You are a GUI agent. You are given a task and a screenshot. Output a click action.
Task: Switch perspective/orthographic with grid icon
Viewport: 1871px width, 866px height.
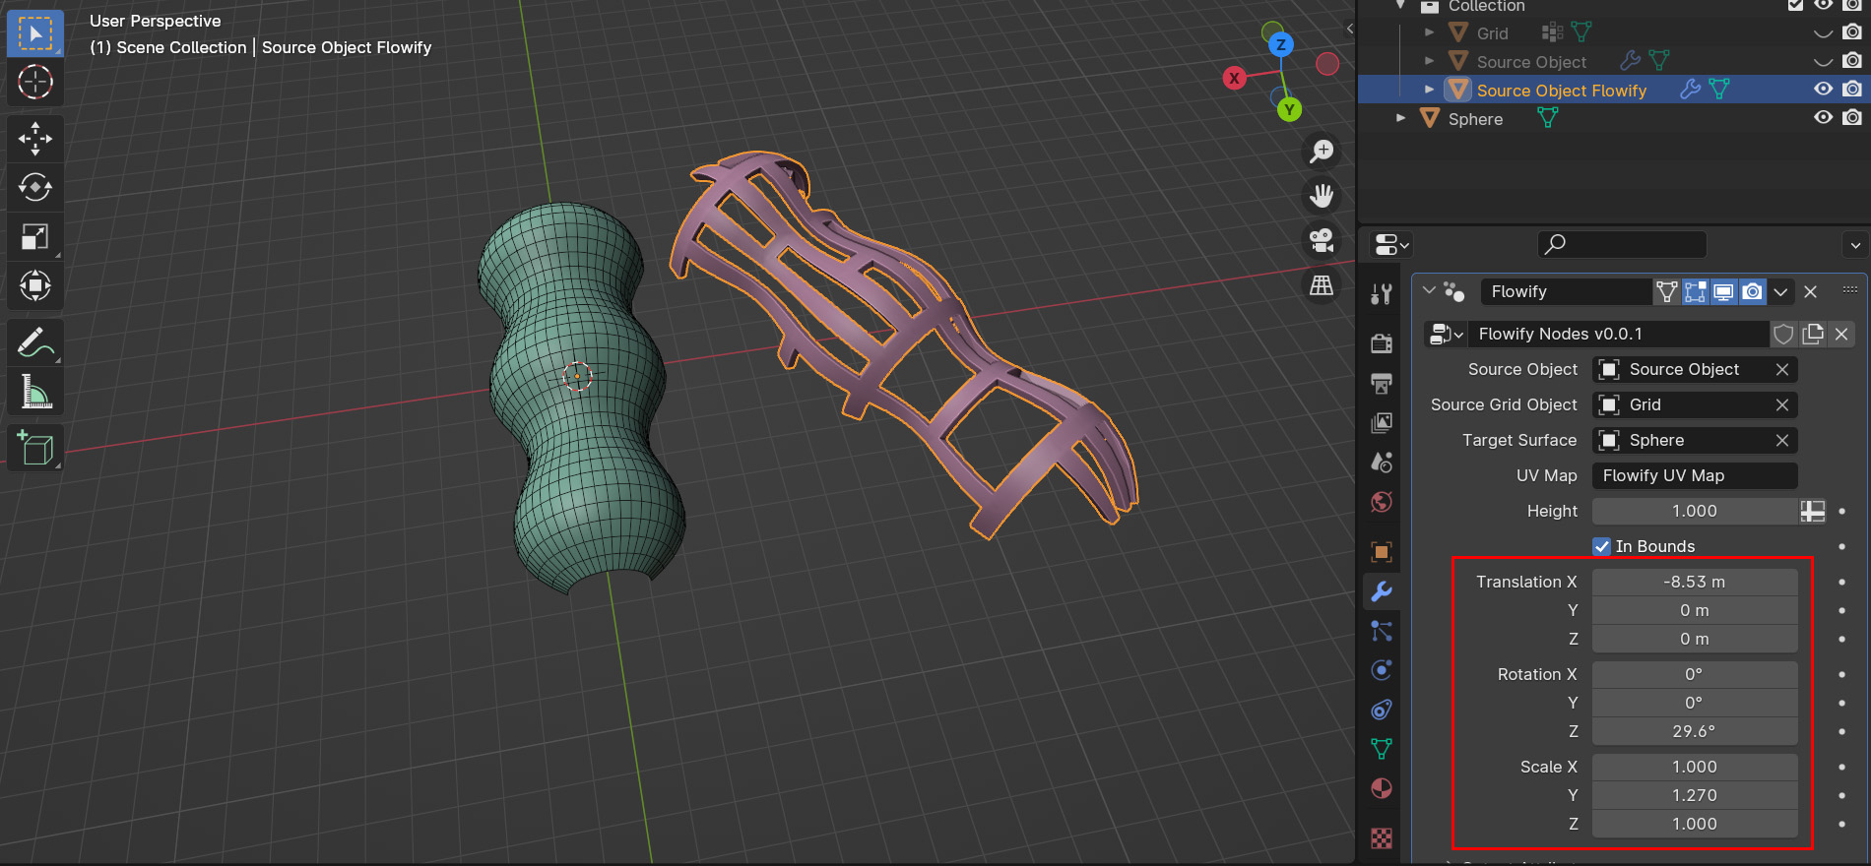pyautogui.click(x=1322, y=285)
